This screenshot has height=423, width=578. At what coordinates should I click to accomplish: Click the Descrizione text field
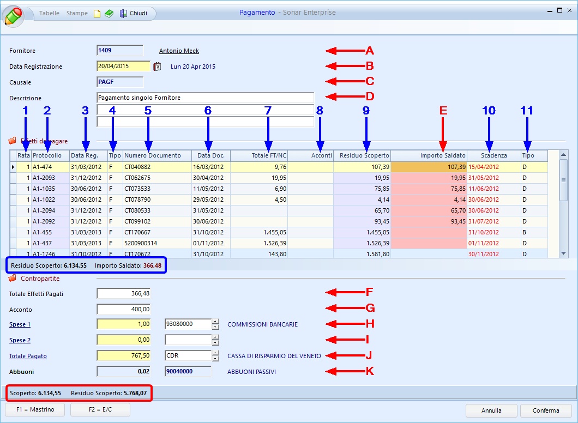pyautogui.click(x=205, y=98)
